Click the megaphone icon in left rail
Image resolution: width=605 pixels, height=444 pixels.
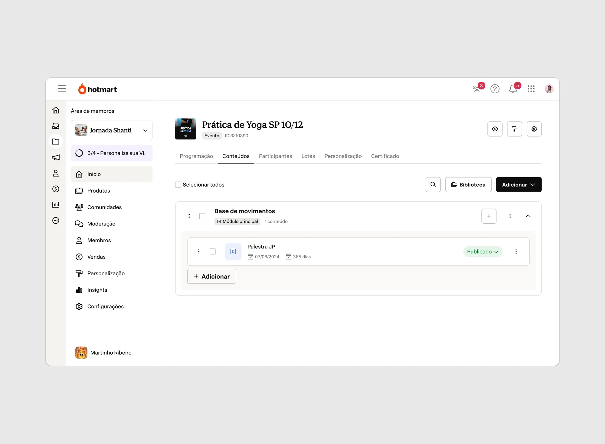[56, 158]
